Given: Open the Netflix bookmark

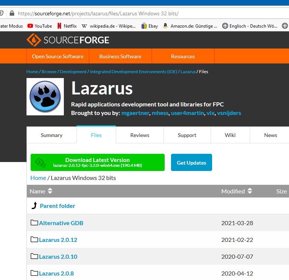Looking at the screenshot, I should click(x=67, y=26).
